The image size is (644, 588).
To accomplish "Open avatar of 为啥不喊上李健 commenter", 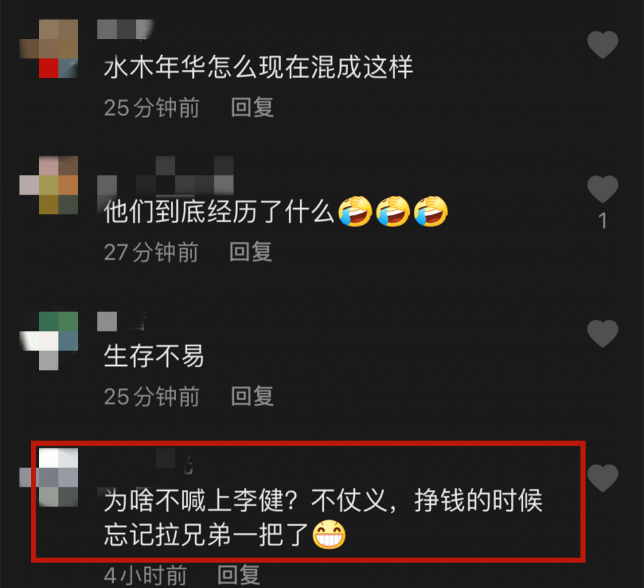I will coord(48,477).
